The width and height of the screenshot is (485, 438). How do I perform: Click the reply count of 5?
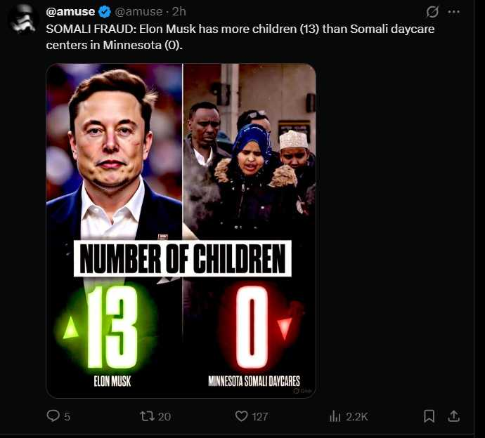click(67, 416)
